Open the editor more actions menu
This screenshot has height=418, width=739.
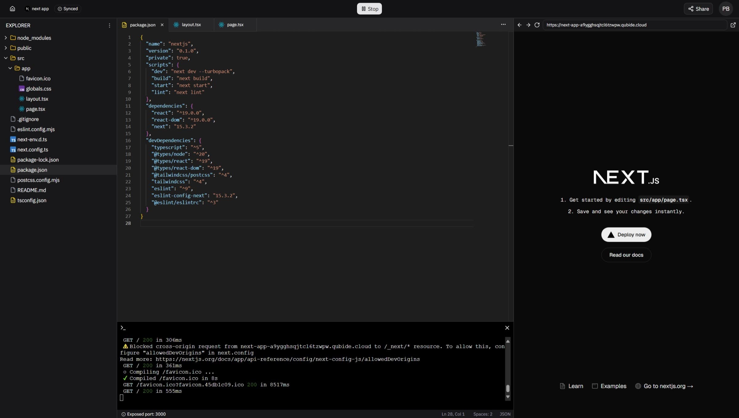pos(503,24)
